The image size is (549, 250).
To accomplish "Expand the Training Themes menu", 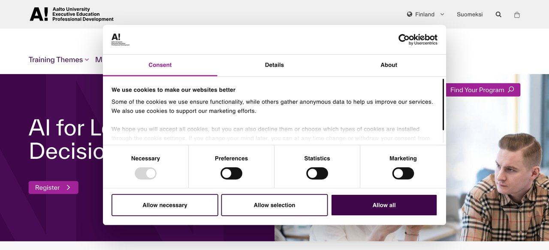I will (x=59, y=60).
